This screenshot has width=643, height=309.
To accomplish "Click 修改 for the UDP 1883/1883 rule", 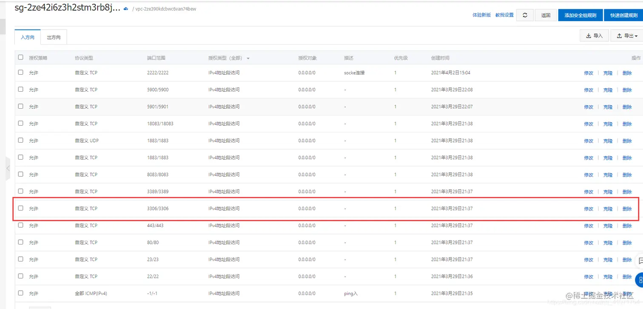I will tap(589, 141).
